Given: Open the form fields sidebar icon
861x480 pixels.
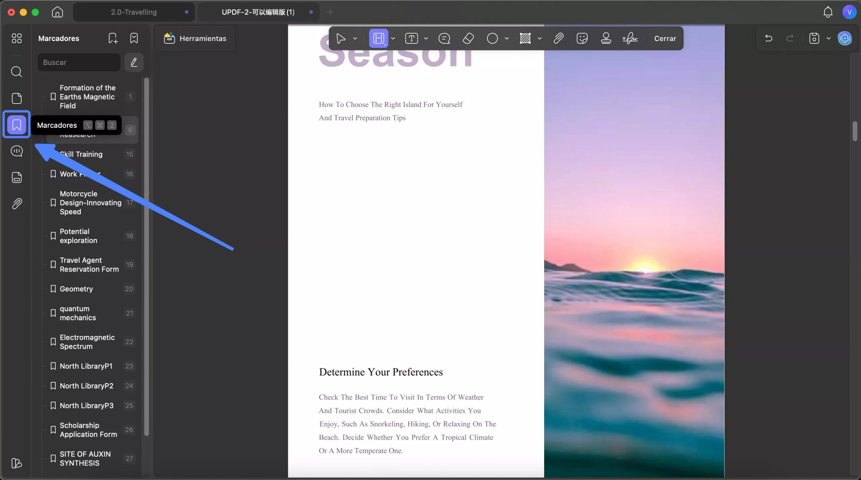Looking at the screenshot, I should [x=16, y=177].
